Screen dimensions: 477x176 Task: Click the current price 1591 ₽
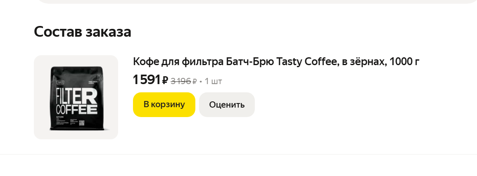[146, 80]
